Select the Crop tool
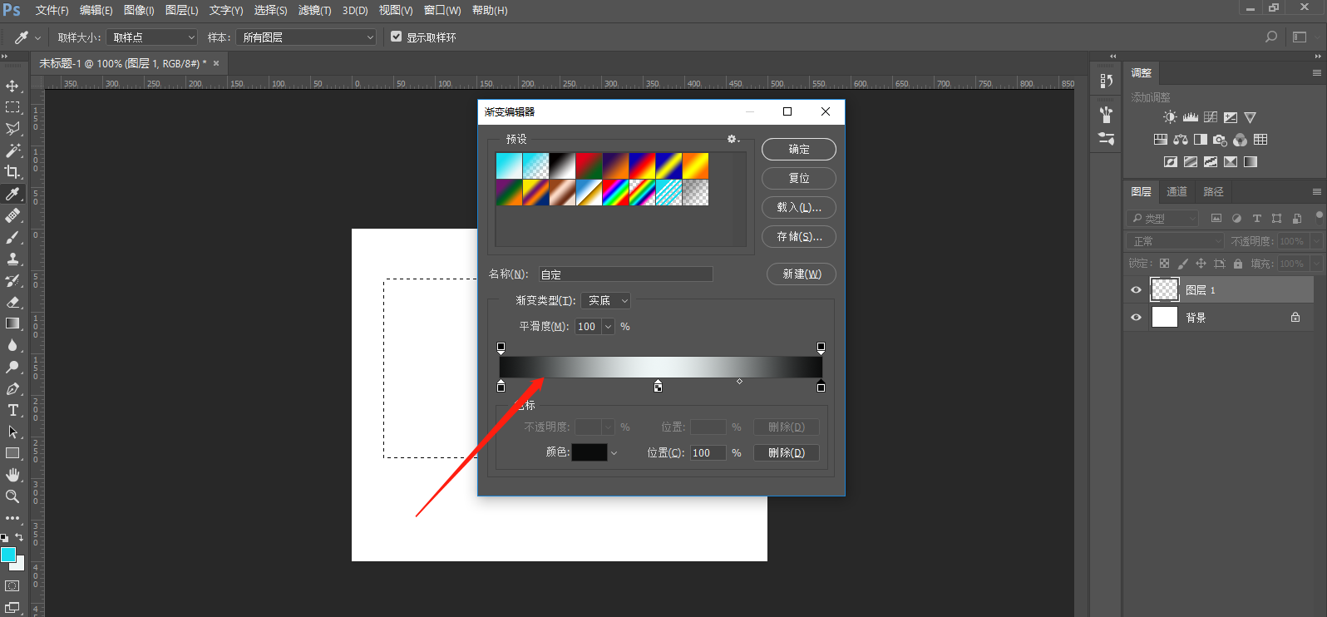Image resolution: width=1327 pixels, height=617 pixels. coord(12,172)
